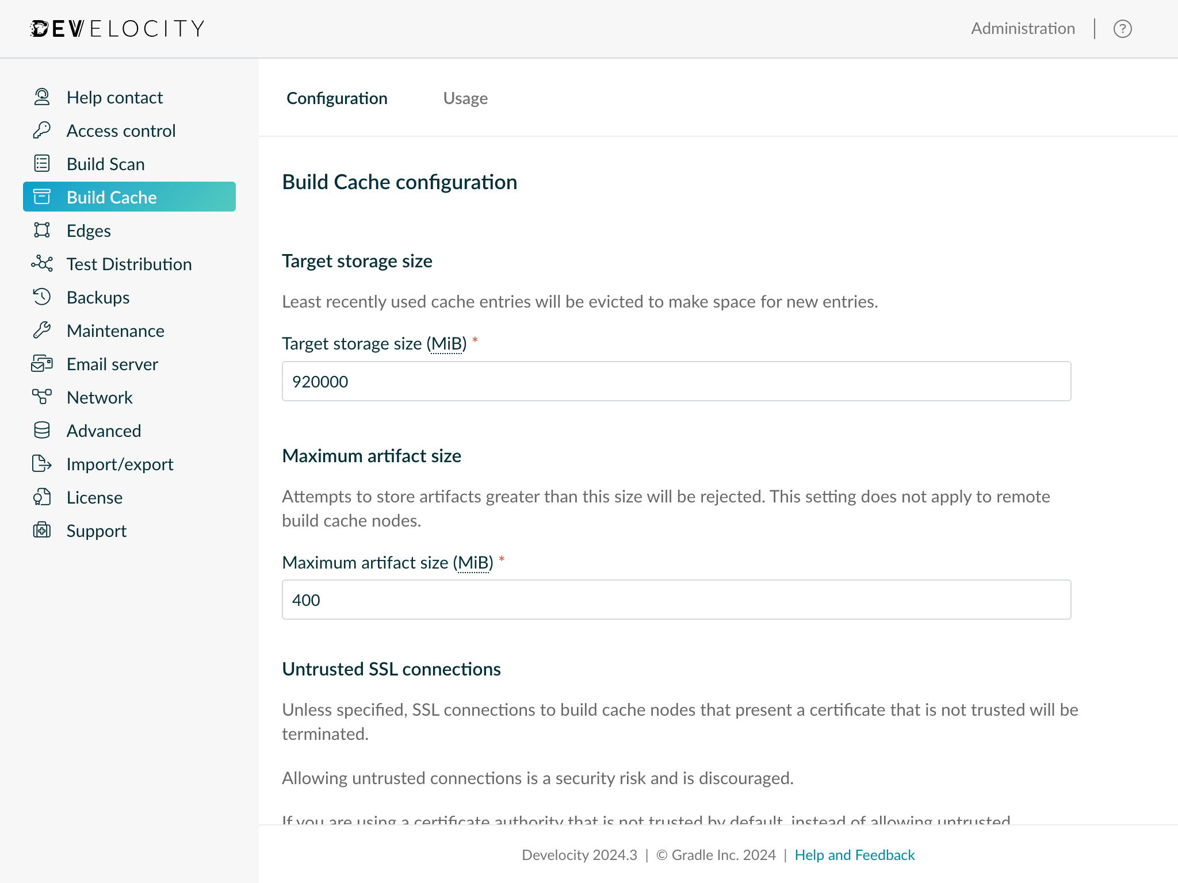Select the Edges sidebar item

(x=88, y=231)
